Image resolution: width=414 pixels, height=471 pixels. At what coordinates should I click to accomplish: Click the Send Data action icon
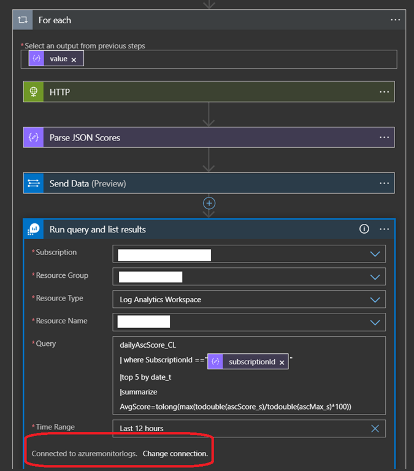(33, 183)
